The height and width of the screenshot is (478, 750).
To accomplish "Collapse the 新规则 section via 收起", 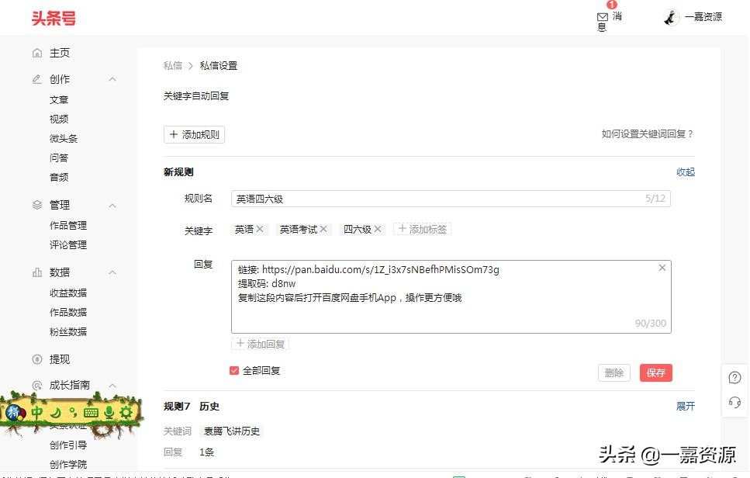I will point(685,171).
